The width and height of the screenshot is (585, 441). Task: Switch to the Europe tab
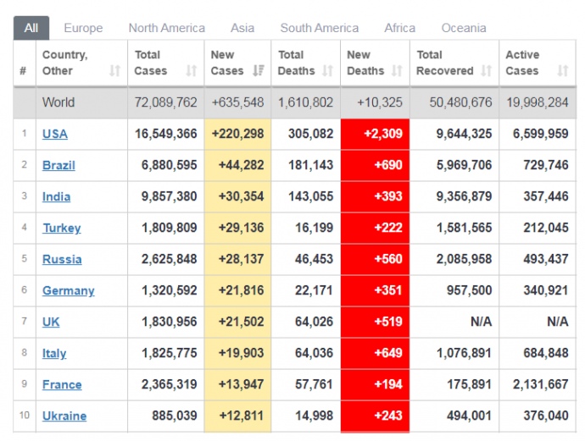tap(83, 28)
